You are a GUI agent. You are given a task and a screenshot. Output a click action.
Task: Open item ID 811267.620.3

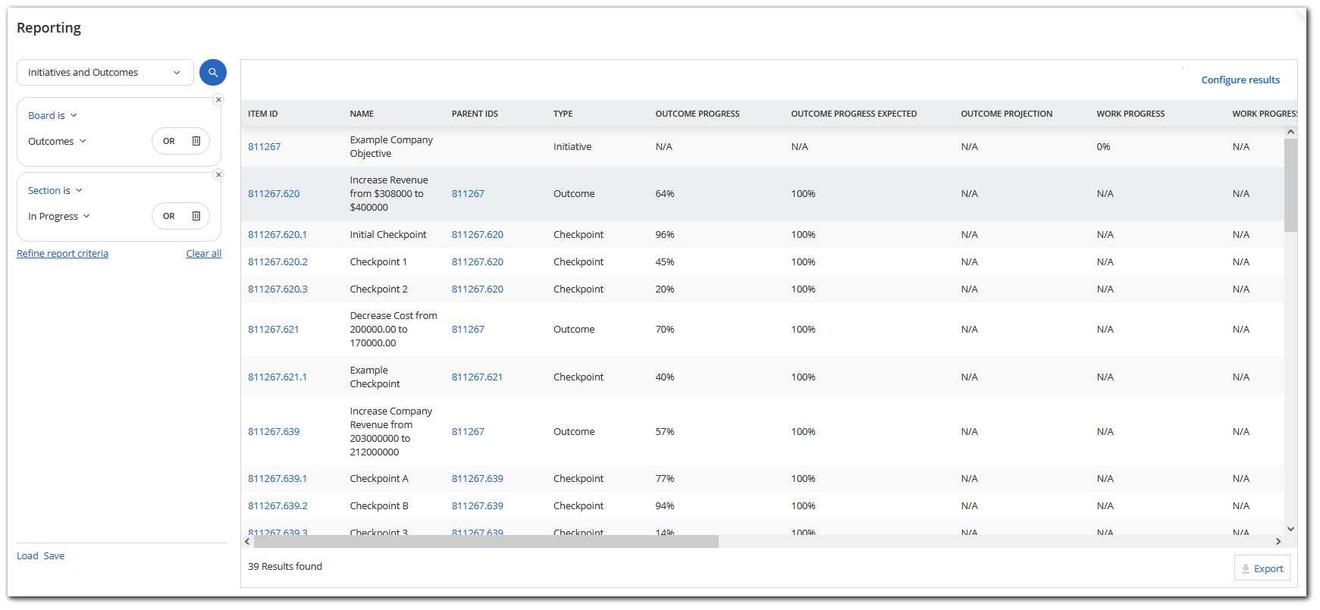(x=277, y=289)
